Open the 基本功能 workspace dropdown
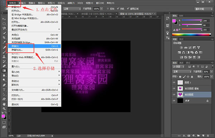215x138 pixels. pos(203,9)
